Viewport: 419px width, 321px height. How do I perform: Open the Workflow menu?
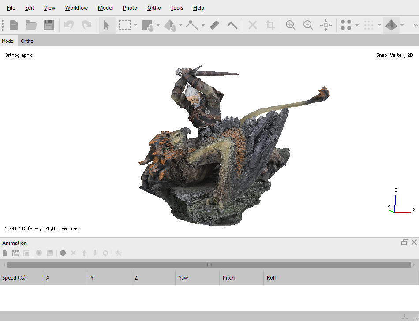[76, 8]
